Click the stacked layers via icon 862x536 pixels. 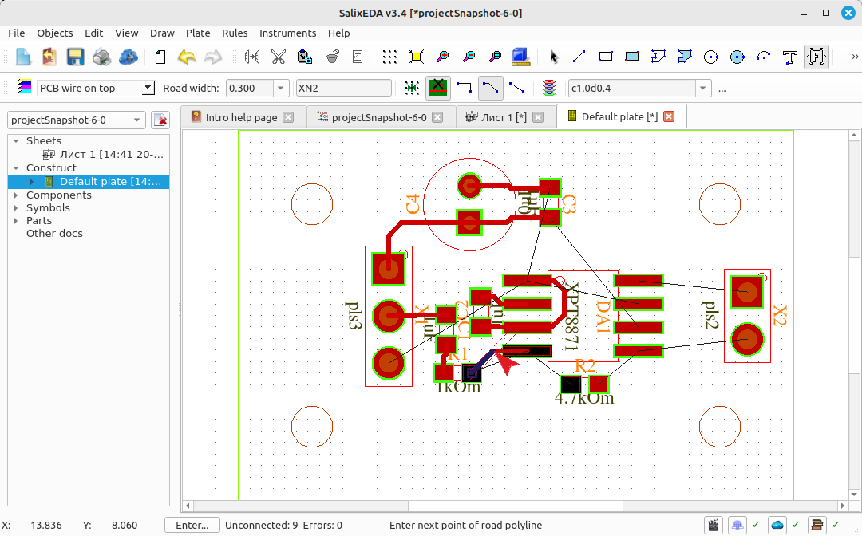[x=548, y=88]
